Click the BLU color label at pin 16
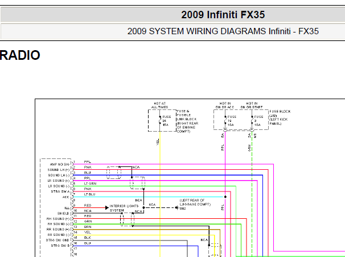345x257 pixels. coord(87,243)
